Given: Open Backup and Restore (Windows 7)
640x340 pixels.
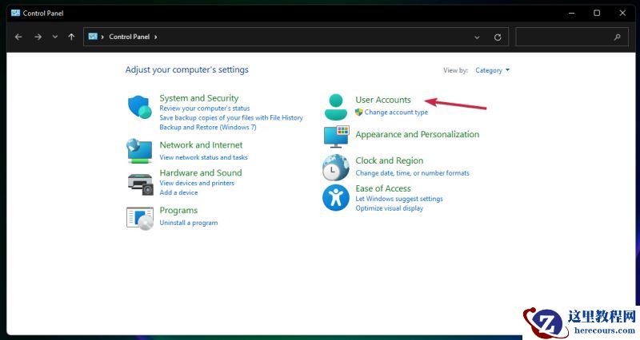Looking at the screenshot, I should tap(208, 127).
